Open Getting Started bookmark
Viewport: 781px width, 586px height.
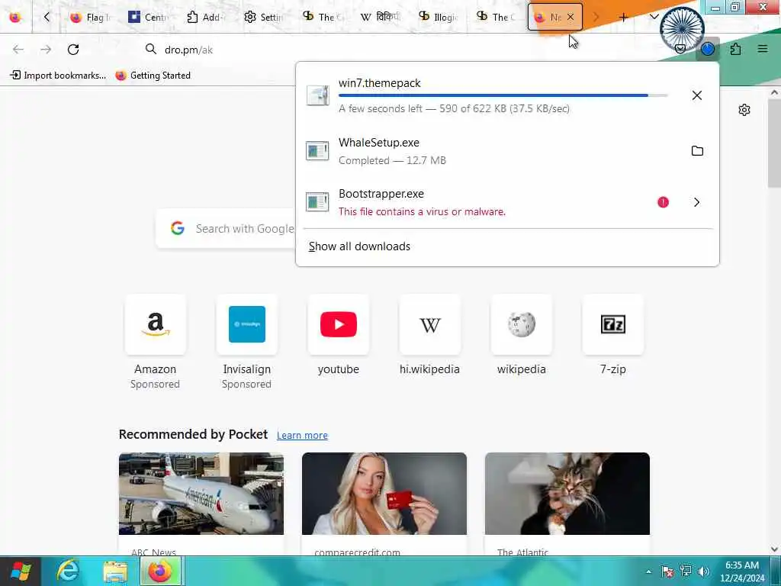tap(153, 76)
